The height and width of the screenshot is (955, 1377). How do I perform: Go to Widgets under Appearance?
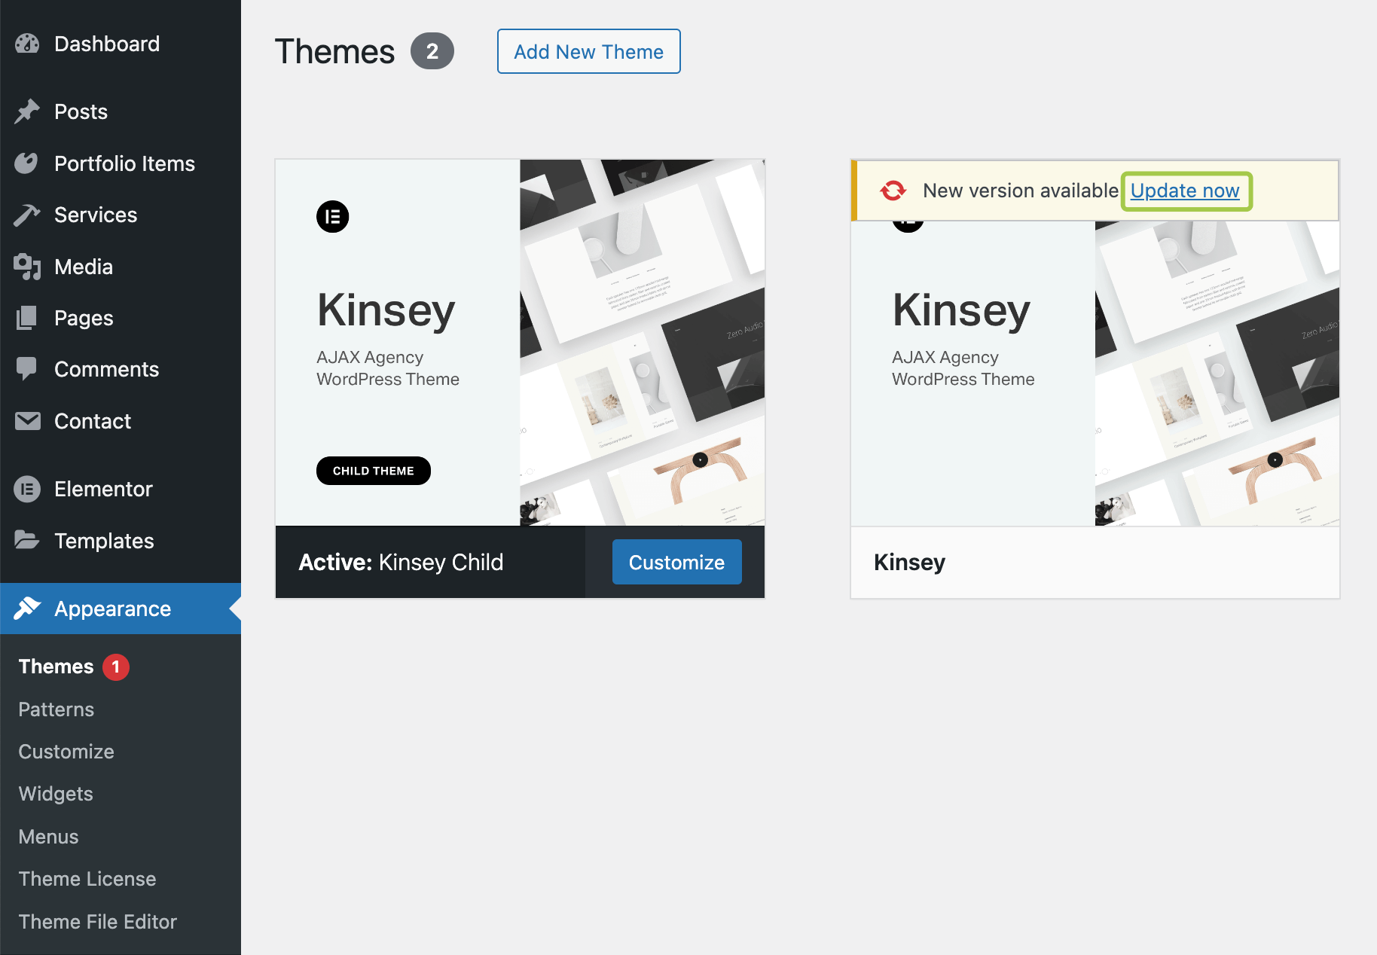[56, 794]
